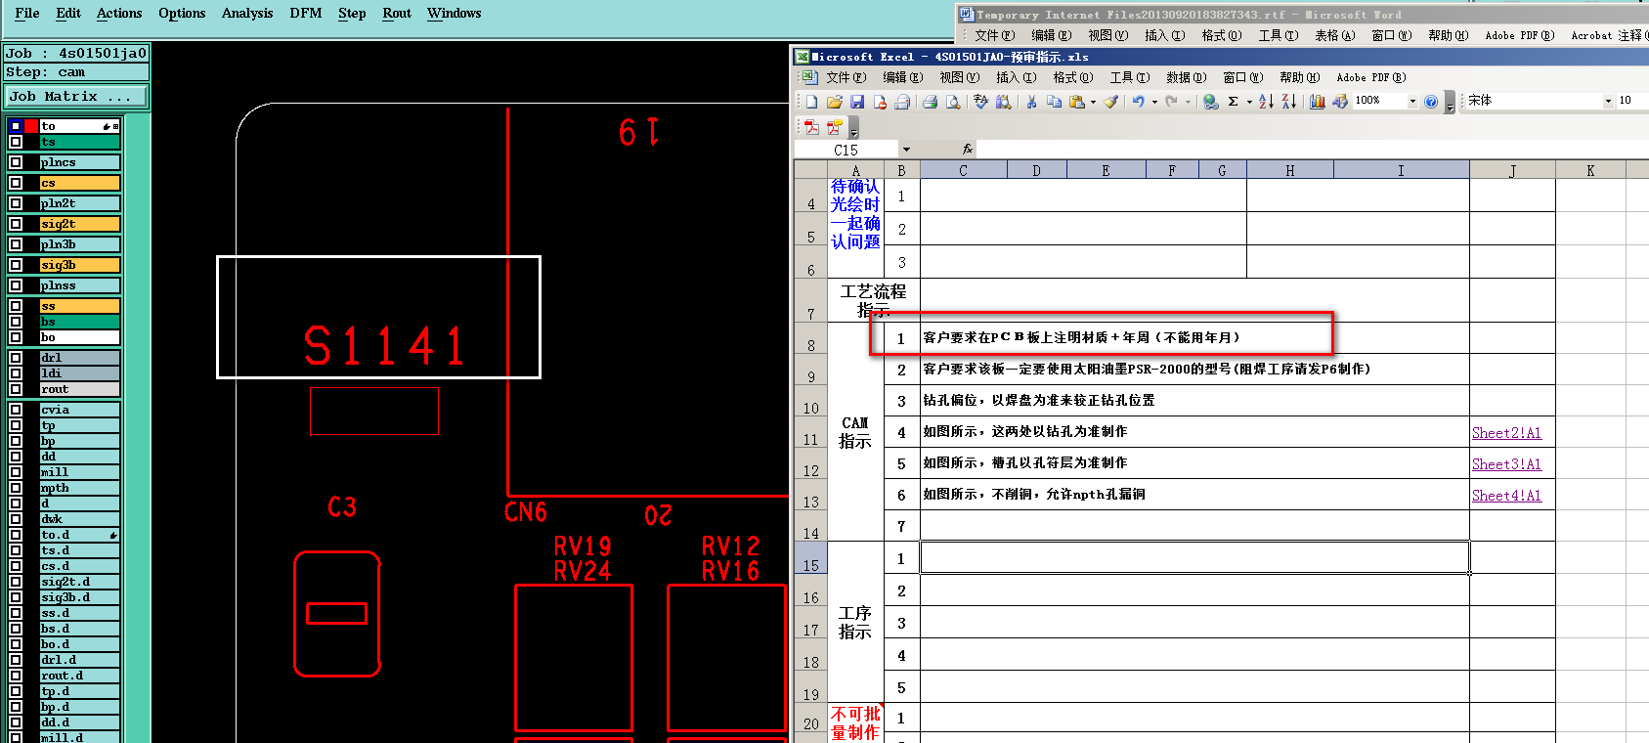Expand the standard toolbar options arrow
Viewport: 1649px width, 743px height.
click(x=1450, y=104)
